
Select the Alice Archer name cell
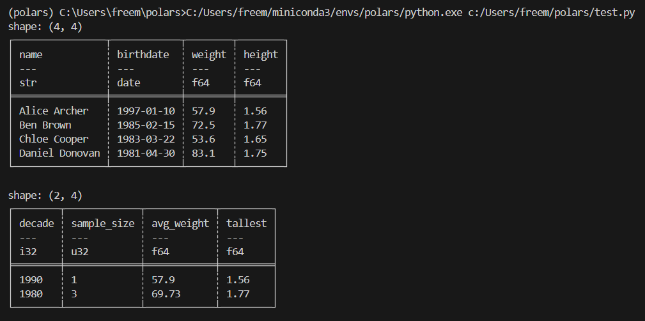tap(54, 111)
